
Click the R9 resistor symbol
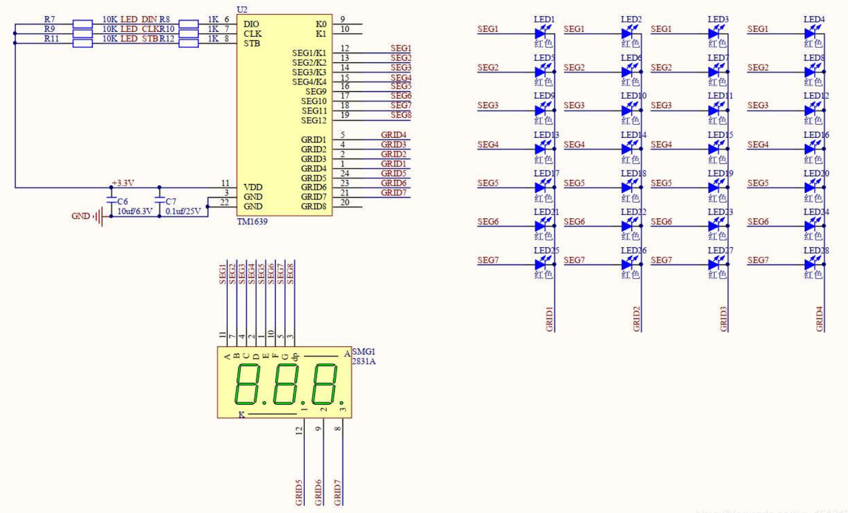pyautogui.click(x=82, y=33)
